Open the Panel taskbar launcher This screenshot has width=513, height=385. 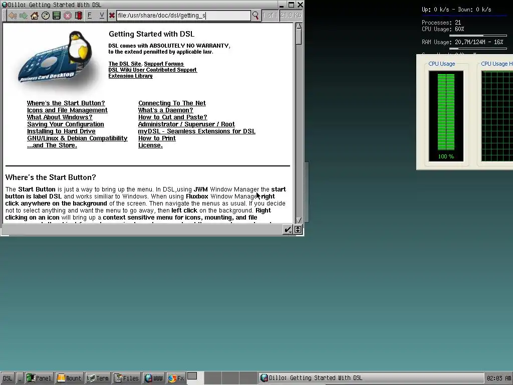[x=39, y=378]
